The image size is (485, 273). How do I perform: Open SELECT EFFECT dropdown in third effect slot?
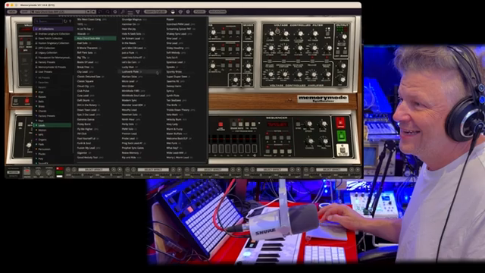212,170
